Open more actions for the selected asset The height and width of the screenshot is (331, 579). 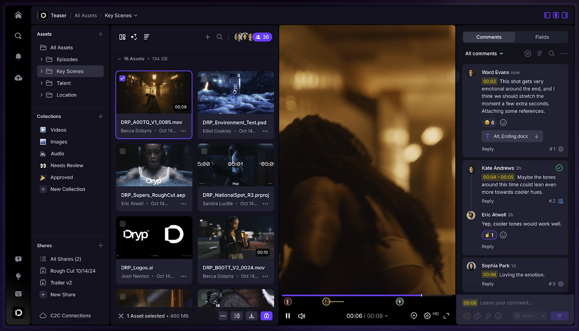tap(223, 316)
